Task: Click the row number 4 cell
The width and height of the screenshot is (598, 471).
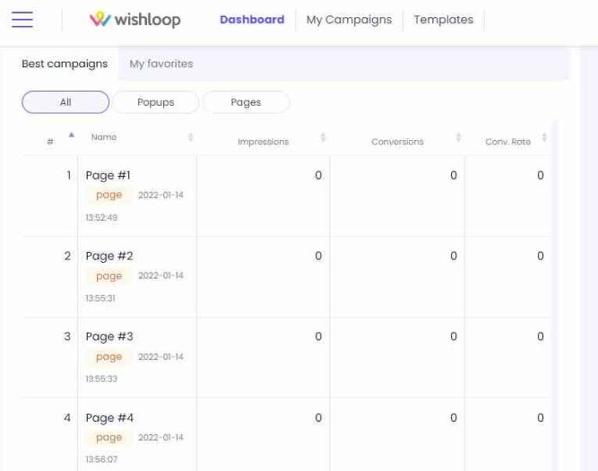Action: click(67, 418)
